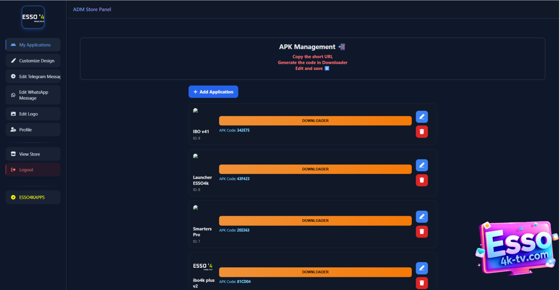The width and height of the screenshot is (560, 290).
Task: Edit the ibo4k plus v2 entry
Action: (x=422, y=268)
